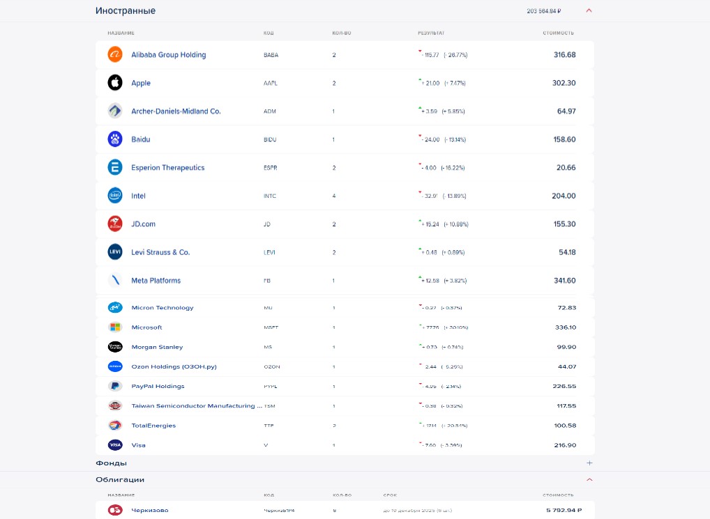Click the Черкизово bond value 5 792.94 ₽
The width and height of the screenshot is (710, 519).
click(564, 510)
